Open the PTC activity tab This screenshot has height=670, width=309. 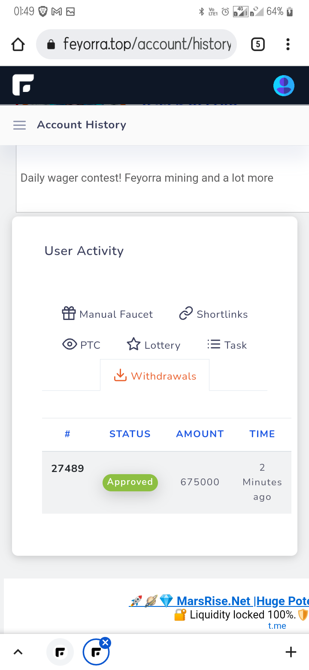(81, 345)
